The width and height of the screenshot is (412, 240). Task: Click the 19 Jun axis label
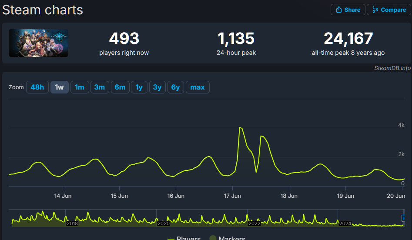(345, 196)
